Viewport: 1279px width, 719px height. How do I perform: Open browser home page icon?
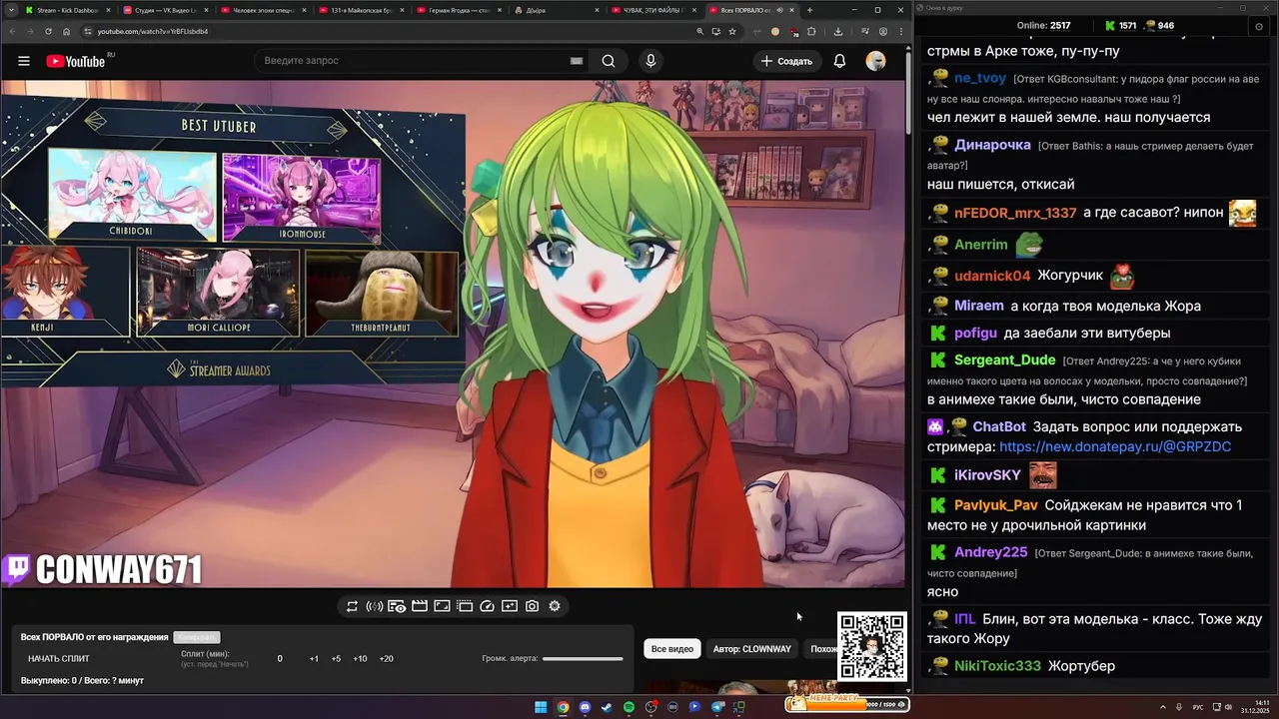tap(67, 31)
